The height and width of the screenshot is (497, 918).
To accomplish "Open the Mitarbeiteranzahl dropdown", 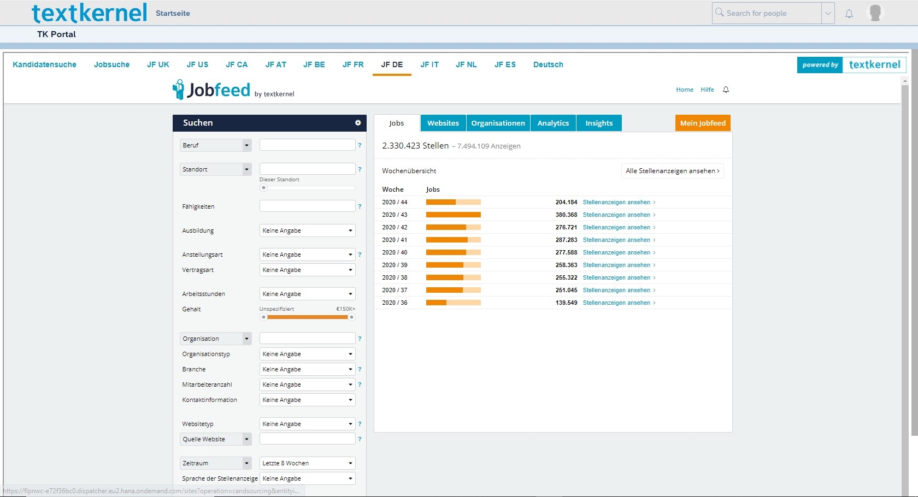I will pyautogui.click(x=308, y=384).
